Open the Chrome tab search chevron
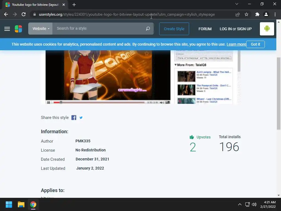 (237, 4)
